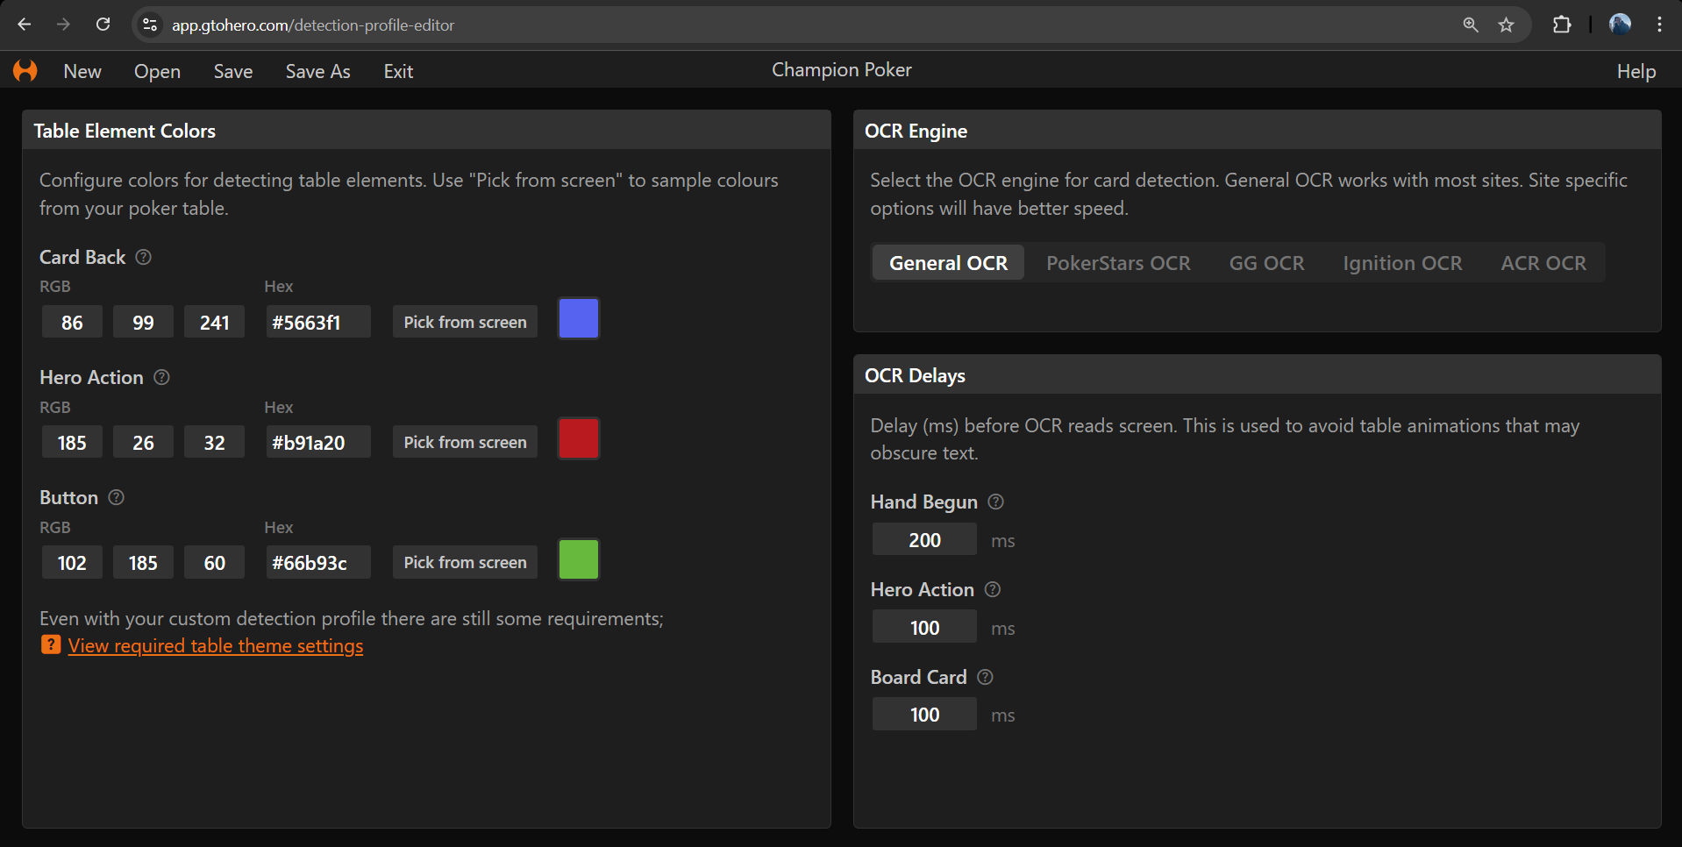The height and width of the screenshot is (847, 1682).
Task: Select the ACR OCR engine option
Action: [1543, 263]
